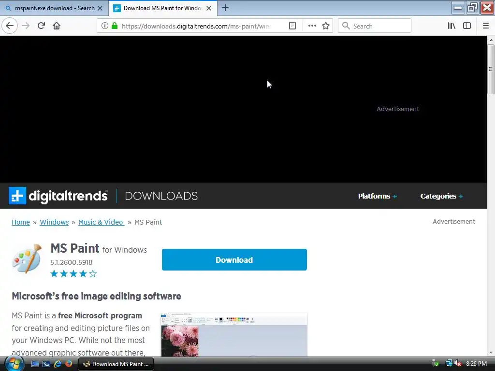495x371 pixels.
Task: Open the browser home page
Action: [57, 26]
